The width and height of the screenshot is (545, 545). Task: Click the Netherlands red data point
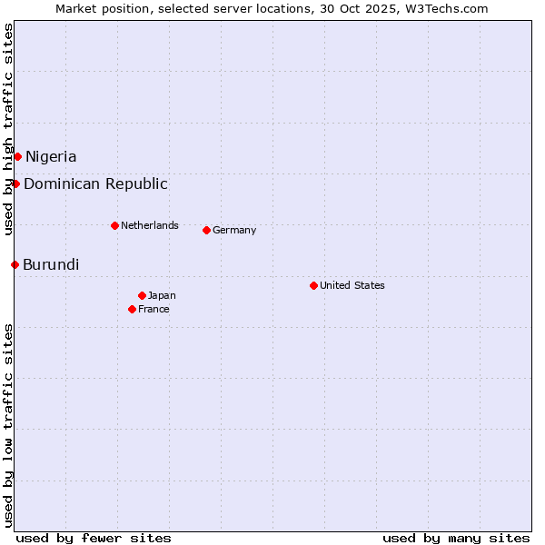click(x=114, y=225)
